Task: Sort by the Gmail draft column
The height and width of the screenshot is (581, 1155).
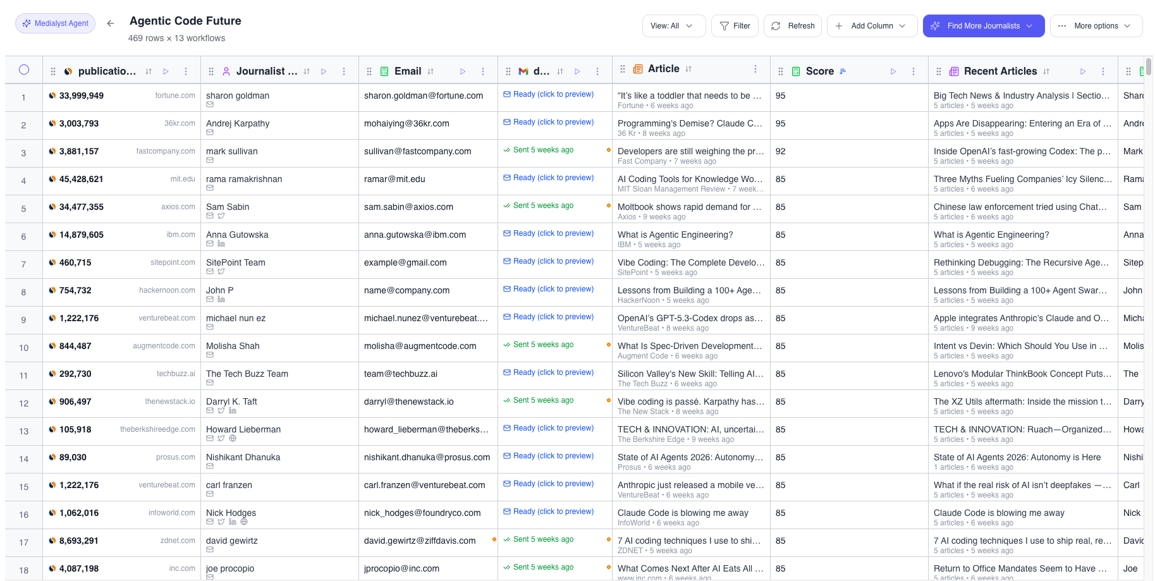Action: [560, 71]
